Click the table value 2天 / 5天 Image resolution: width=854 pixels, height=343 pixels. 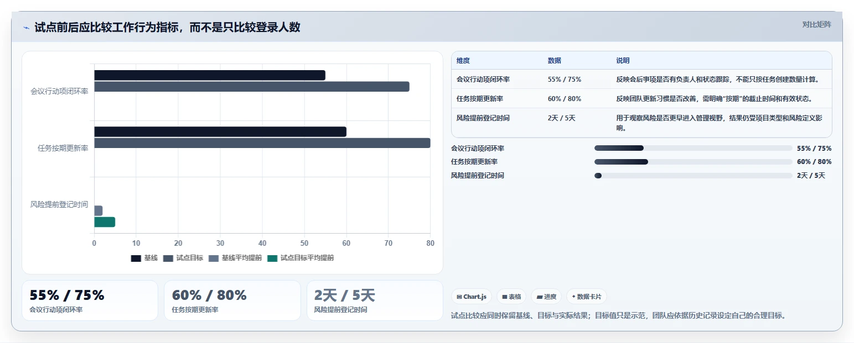tap(562, 118)
